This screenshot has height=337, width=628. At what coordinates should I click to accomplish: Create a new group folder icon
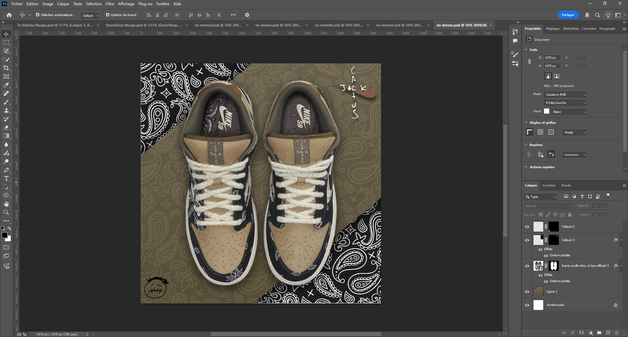(x=599, y=333)
